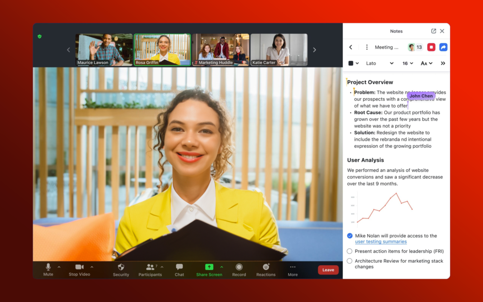This screenshot has height=302, width=483.
Task: Leave the meeting
Action: pos(328,269)
